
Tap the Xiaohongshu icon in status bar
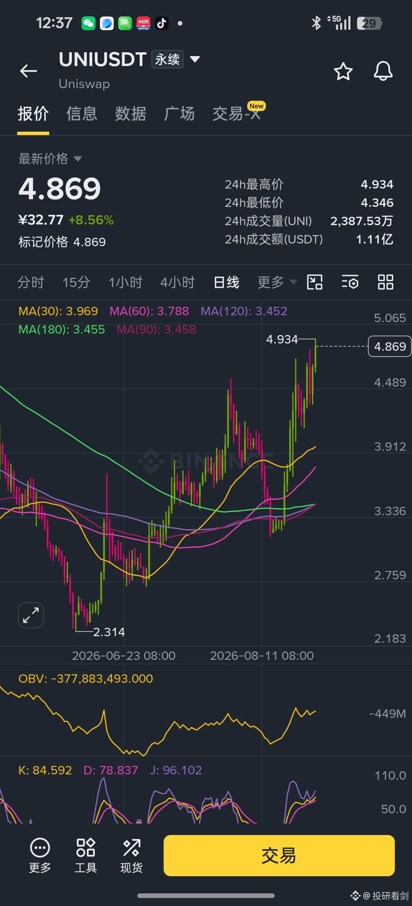click(x=143, y=23)
